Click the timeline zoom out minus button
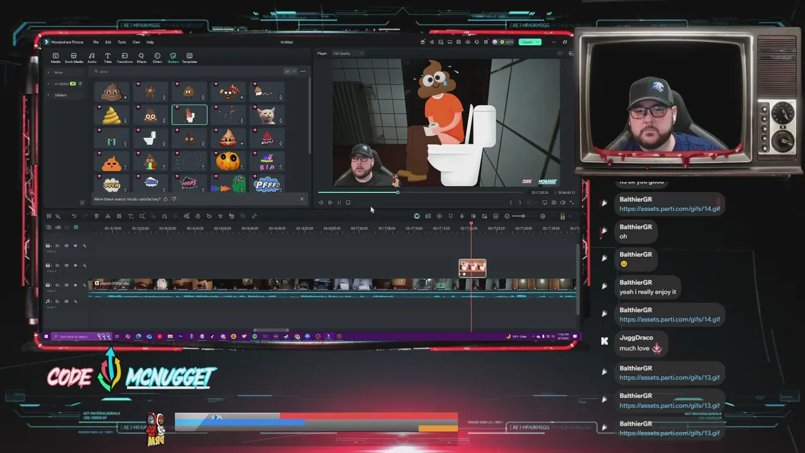The image size is (805, 453). (507, 216)
